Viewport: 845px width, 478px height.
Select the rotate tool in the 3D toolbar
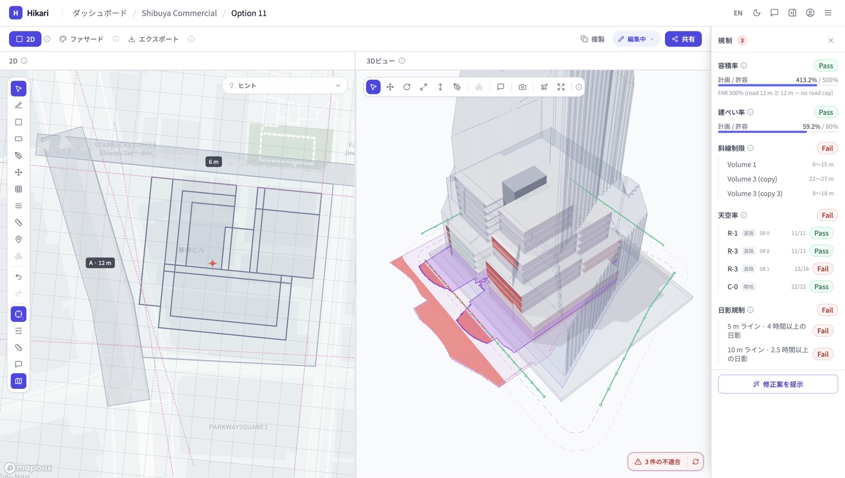click(x=407, y=87)
